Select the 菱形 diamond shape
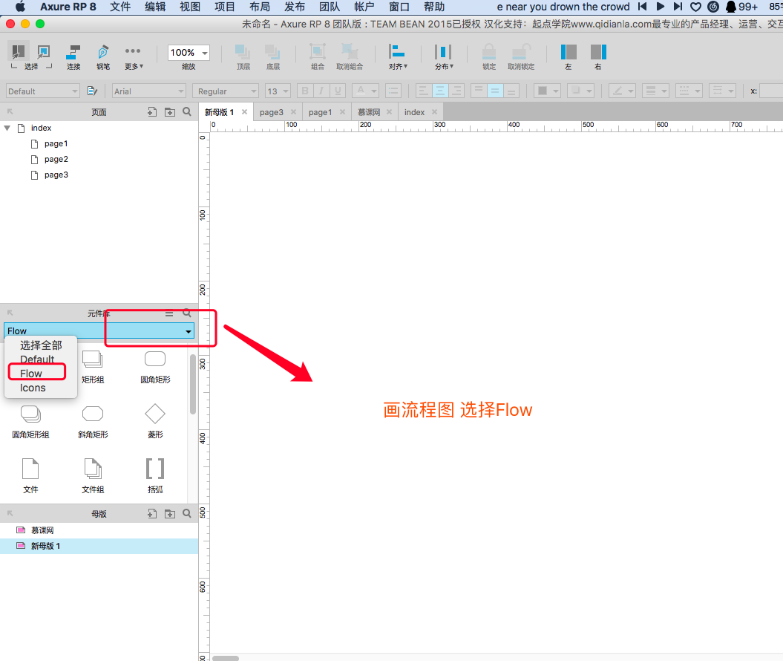This screenshot has height=661, width=783. (155, 422)
